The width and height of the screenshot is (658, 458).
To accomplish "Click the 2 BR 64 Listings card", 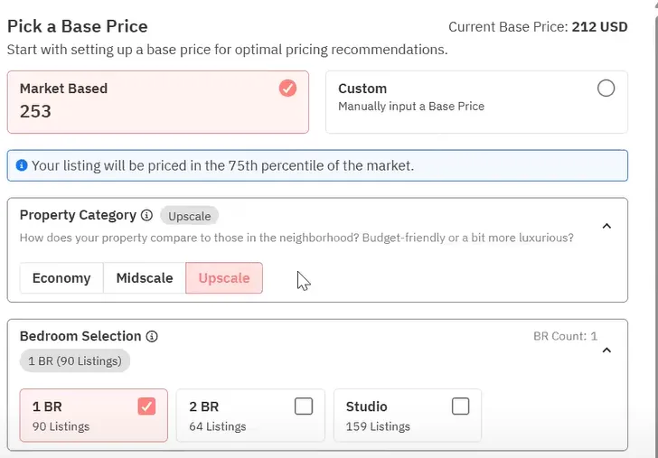I will click(250, 416).
